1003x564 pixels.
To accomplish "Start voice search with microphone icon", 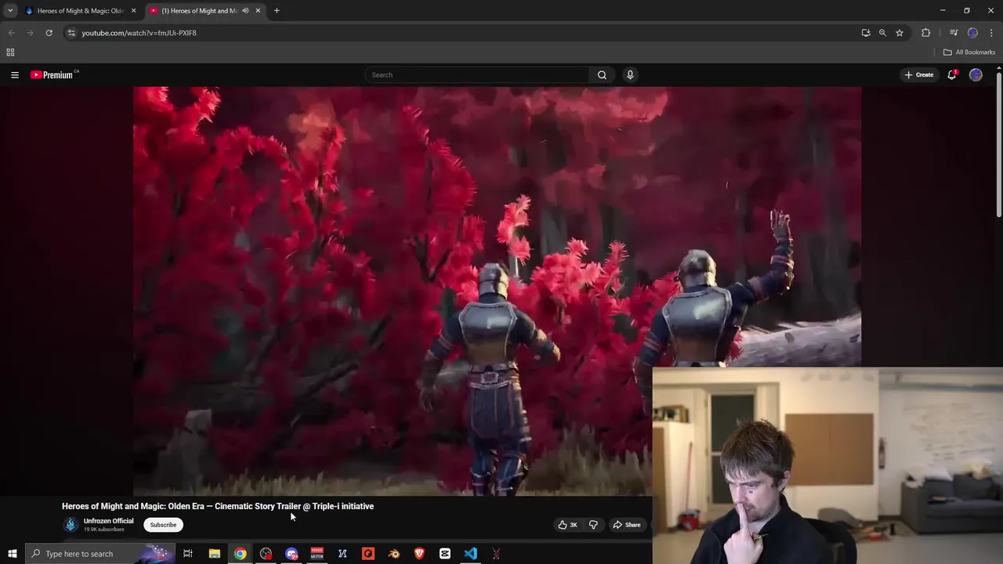I will (x=629, y=75).
